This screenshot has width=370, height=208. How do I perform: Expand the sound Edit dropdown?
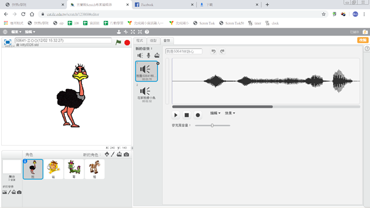pyautogui.click(x=215, y=113)
